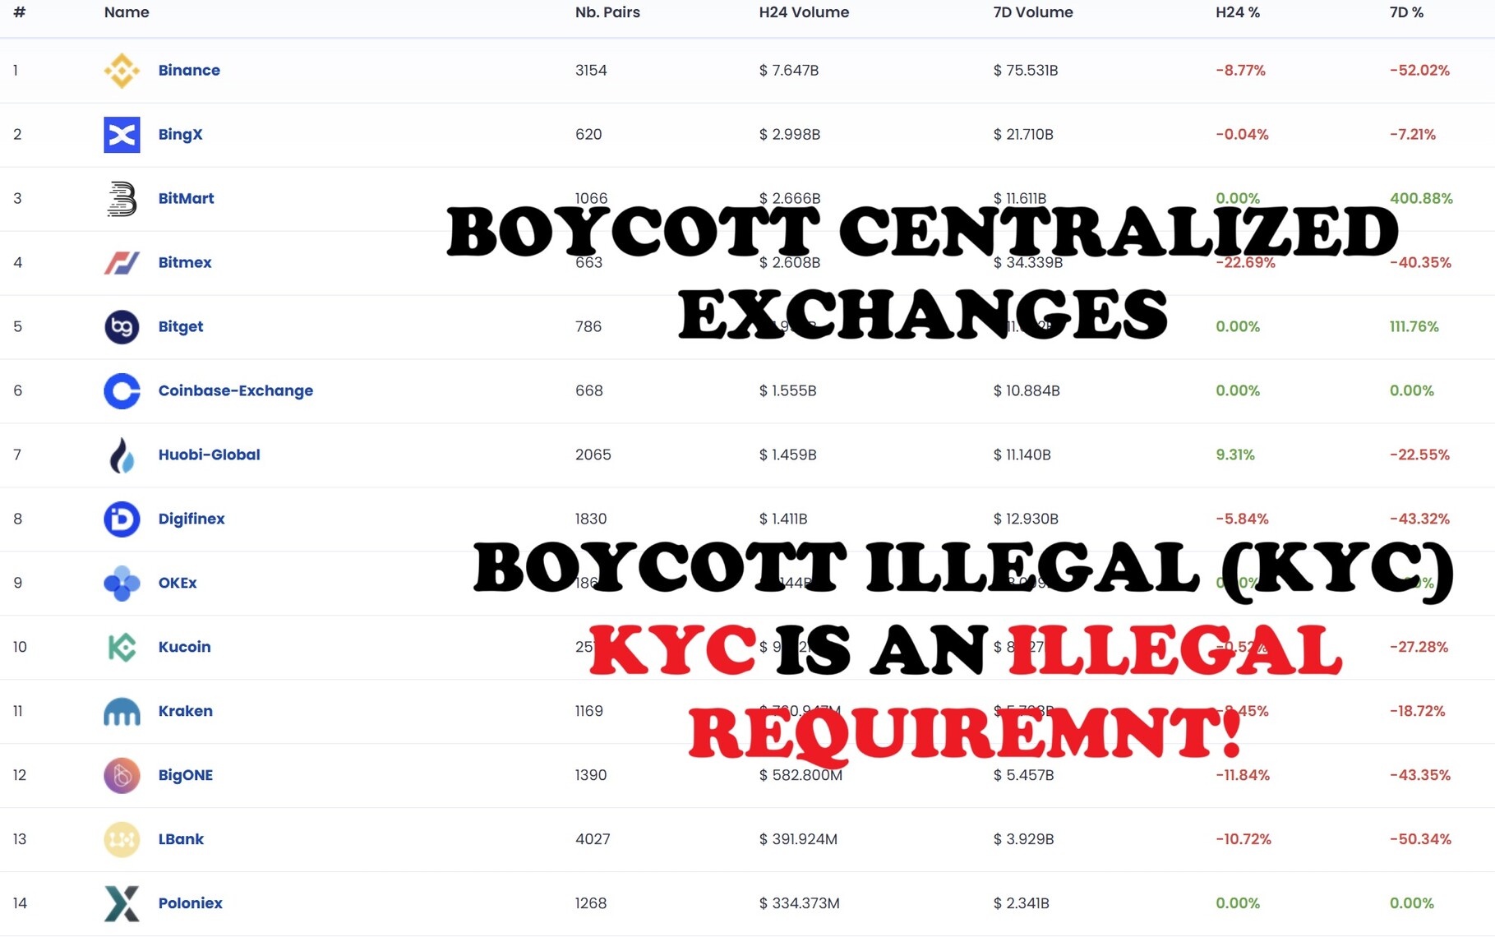Sort by Nb. Pairs column header
Image resolution: width=1495 pixels, height=937 pixels.
click(x=607, y=12)
